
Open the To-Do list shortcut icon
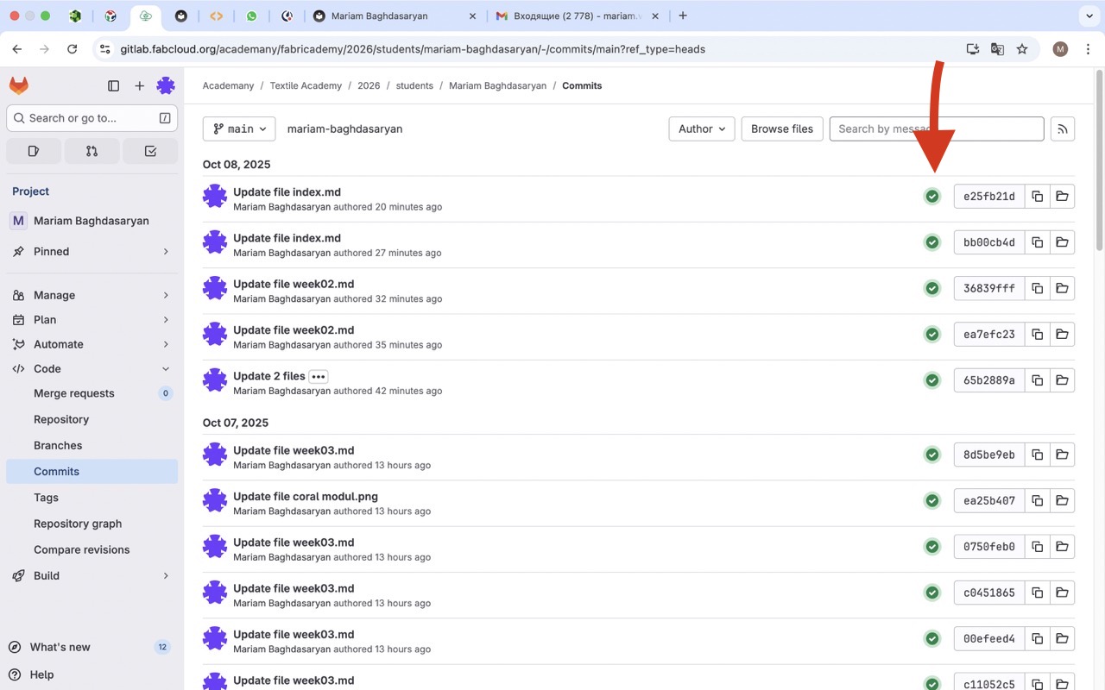coord(150,151)
